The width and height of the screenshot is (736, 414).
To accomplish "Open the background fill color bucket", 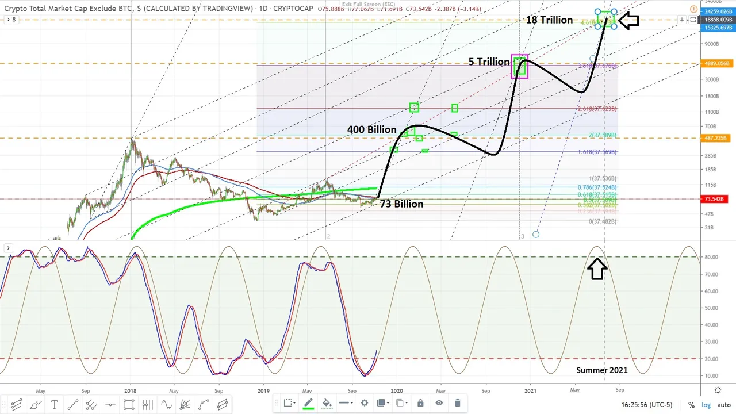I will coord(327,403).
